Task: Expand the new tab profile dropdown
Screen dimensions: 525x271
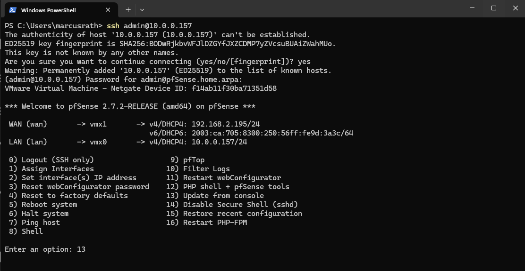Action: (142, 9)
